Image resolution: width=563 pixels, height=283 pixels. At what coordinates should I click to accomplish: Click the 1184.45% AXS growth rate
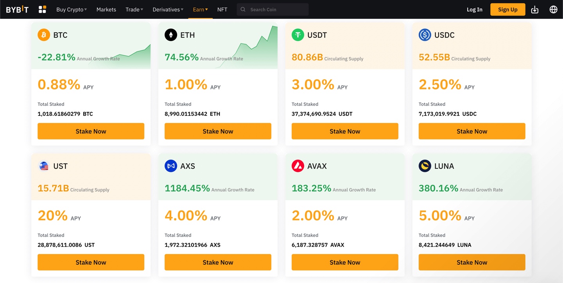coord(187,188)
